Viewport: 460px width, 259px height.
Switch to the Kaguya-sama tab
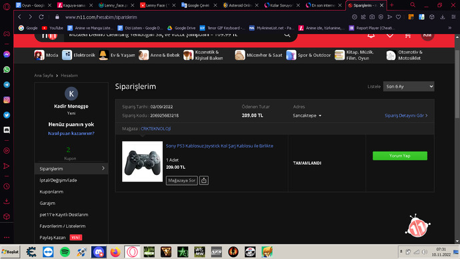click(x=75, y=5)
